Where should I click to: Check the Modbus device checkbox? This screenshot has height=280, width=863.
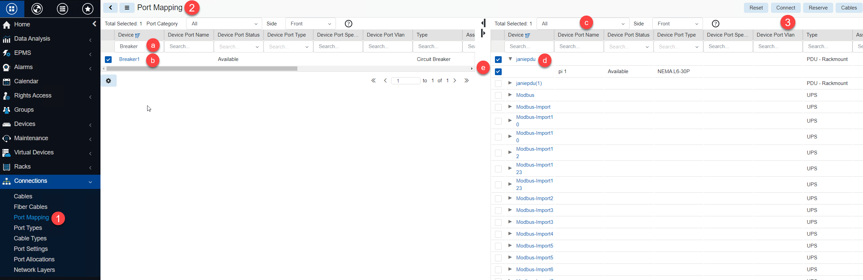coord(498,95)
